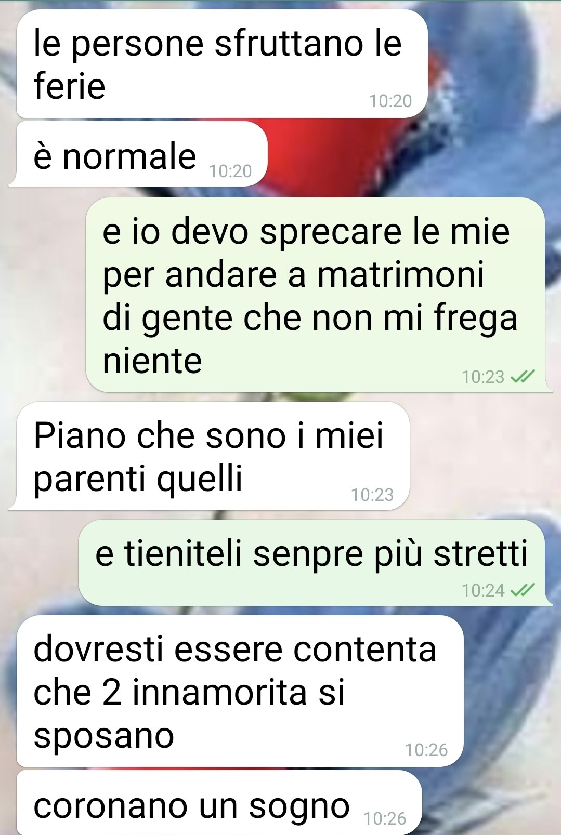Select the 'dovresti essere contenta' message
The height and width of the screenshot is (835, 561).
point(240,691)
